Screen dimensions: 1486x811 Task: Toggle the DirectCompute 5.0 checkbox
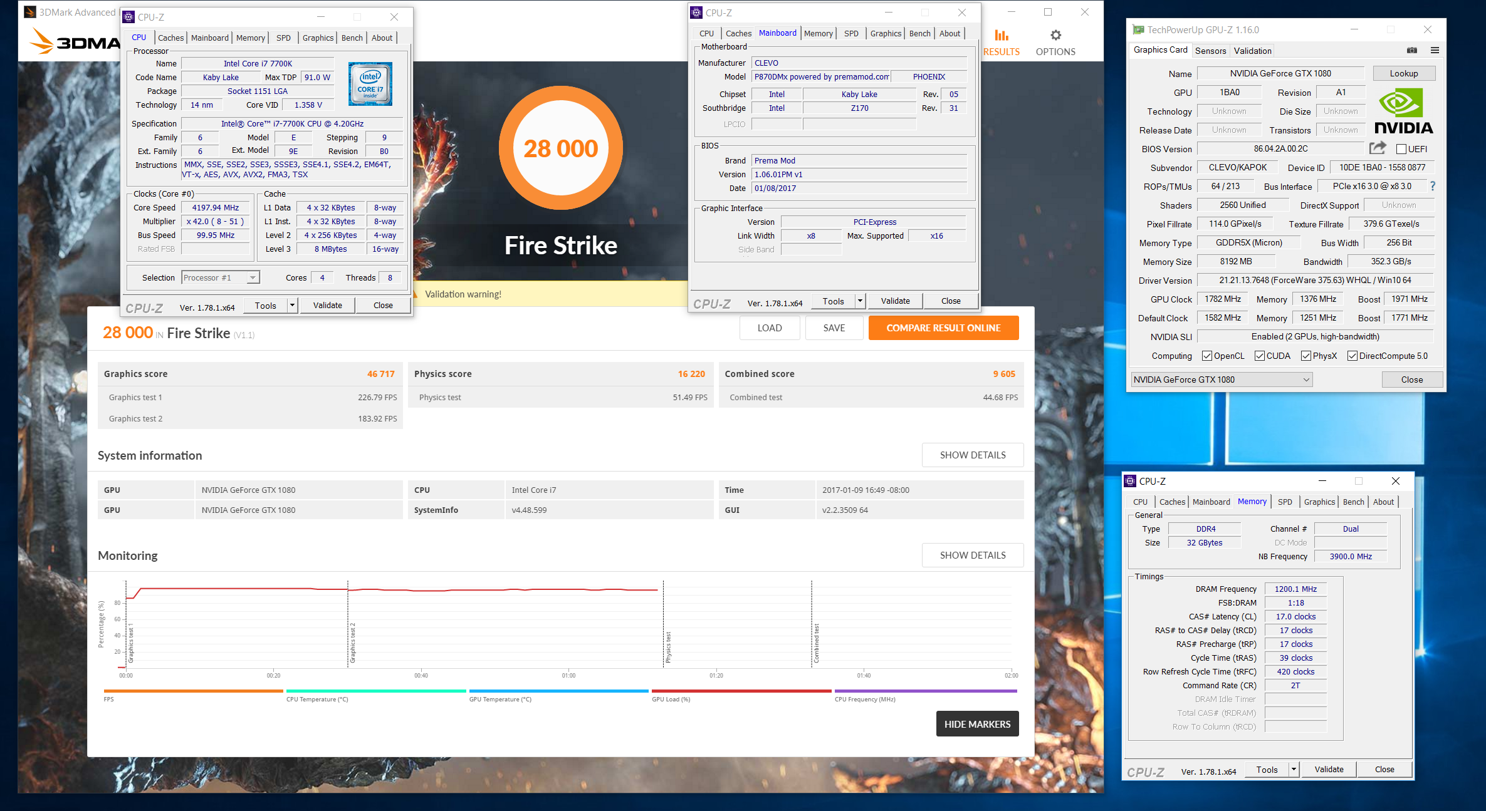tap(1353, 356)
